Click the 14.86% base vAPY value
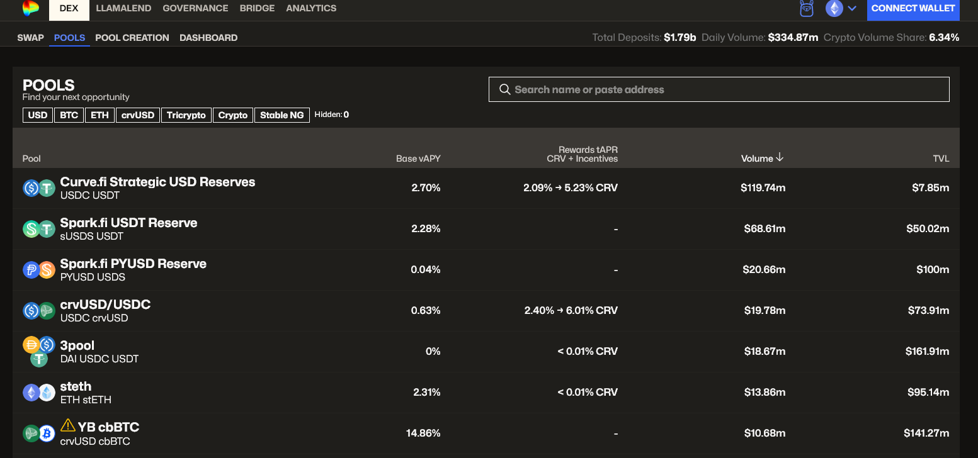The height and width of the screenshot is (458, 978). coord(423,433)
